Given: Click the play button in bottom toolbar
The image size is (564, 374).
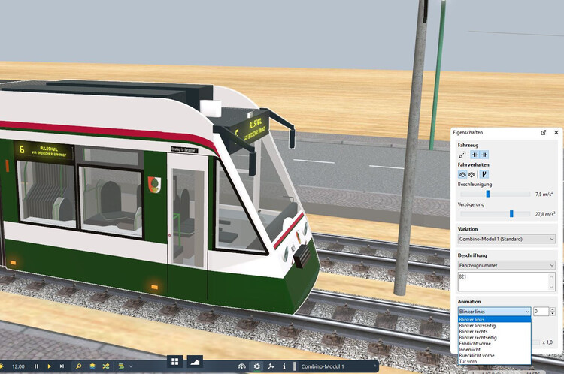Looking at the screenshot, I should click(x=49, y=366).
